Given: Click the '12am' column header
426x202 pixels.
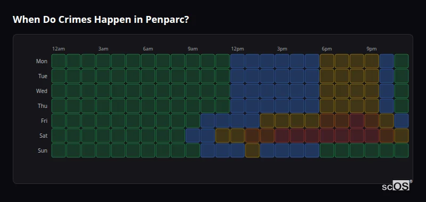Looking at the screenshot, I should click(59, 49).
